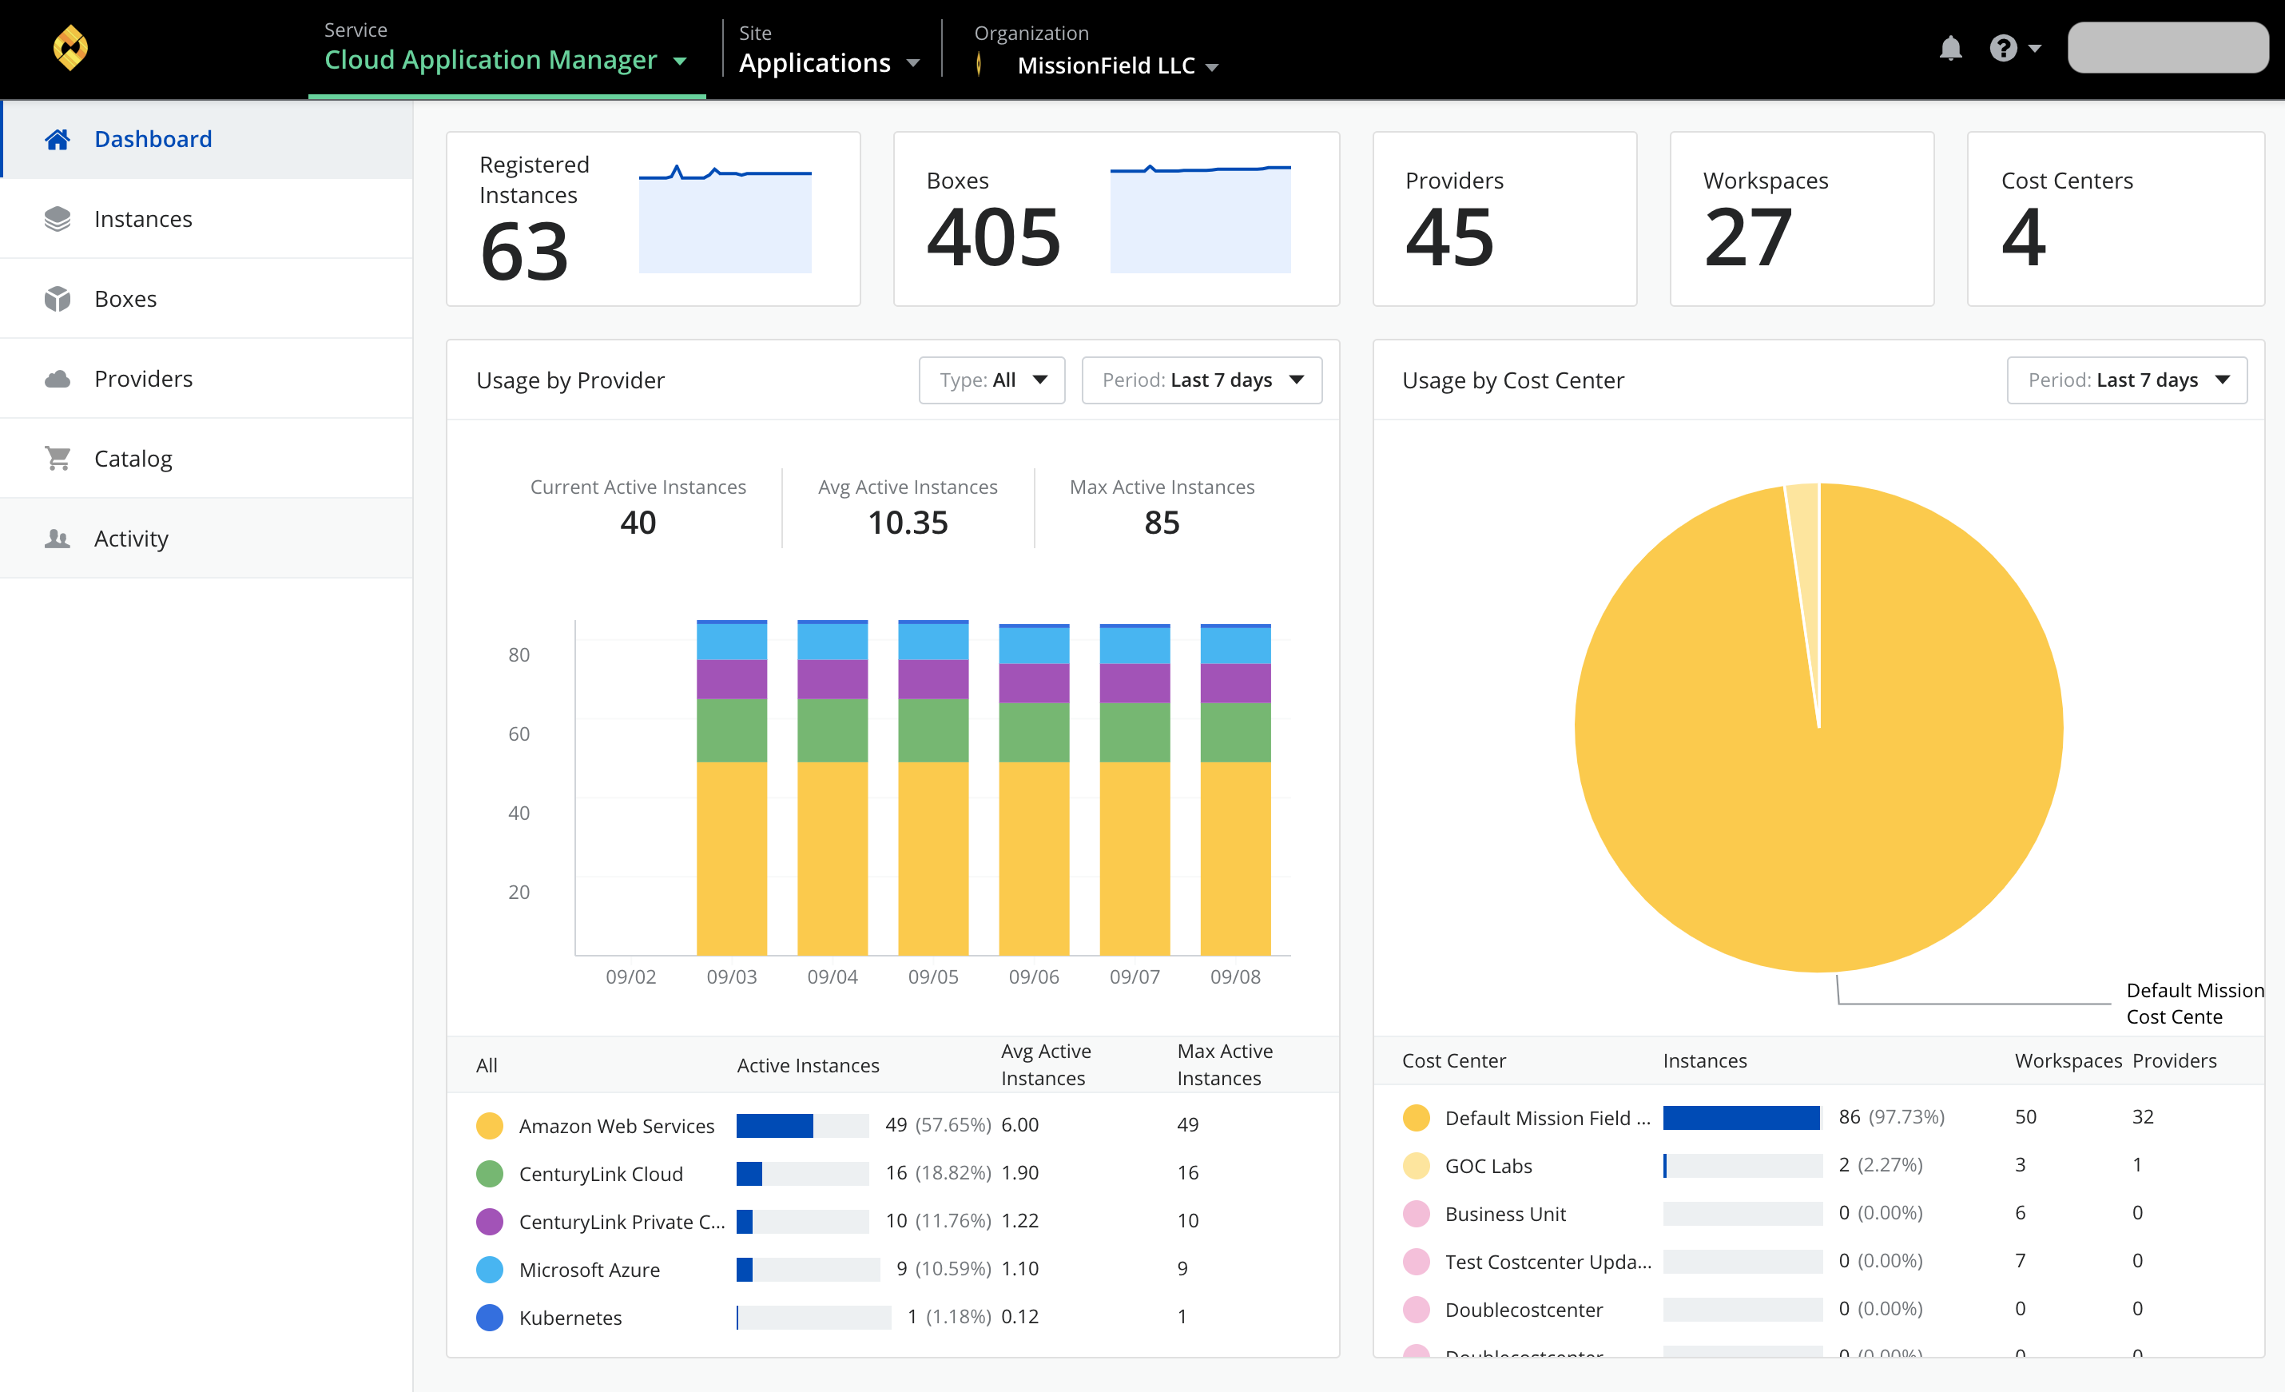Click the Amazon Web Services usage bar

[x=806, y=1123]
